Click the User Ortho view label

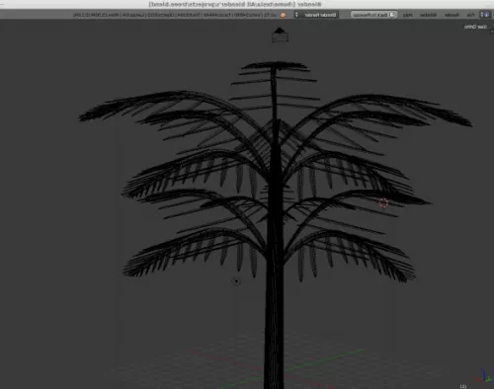pos(475,27)
